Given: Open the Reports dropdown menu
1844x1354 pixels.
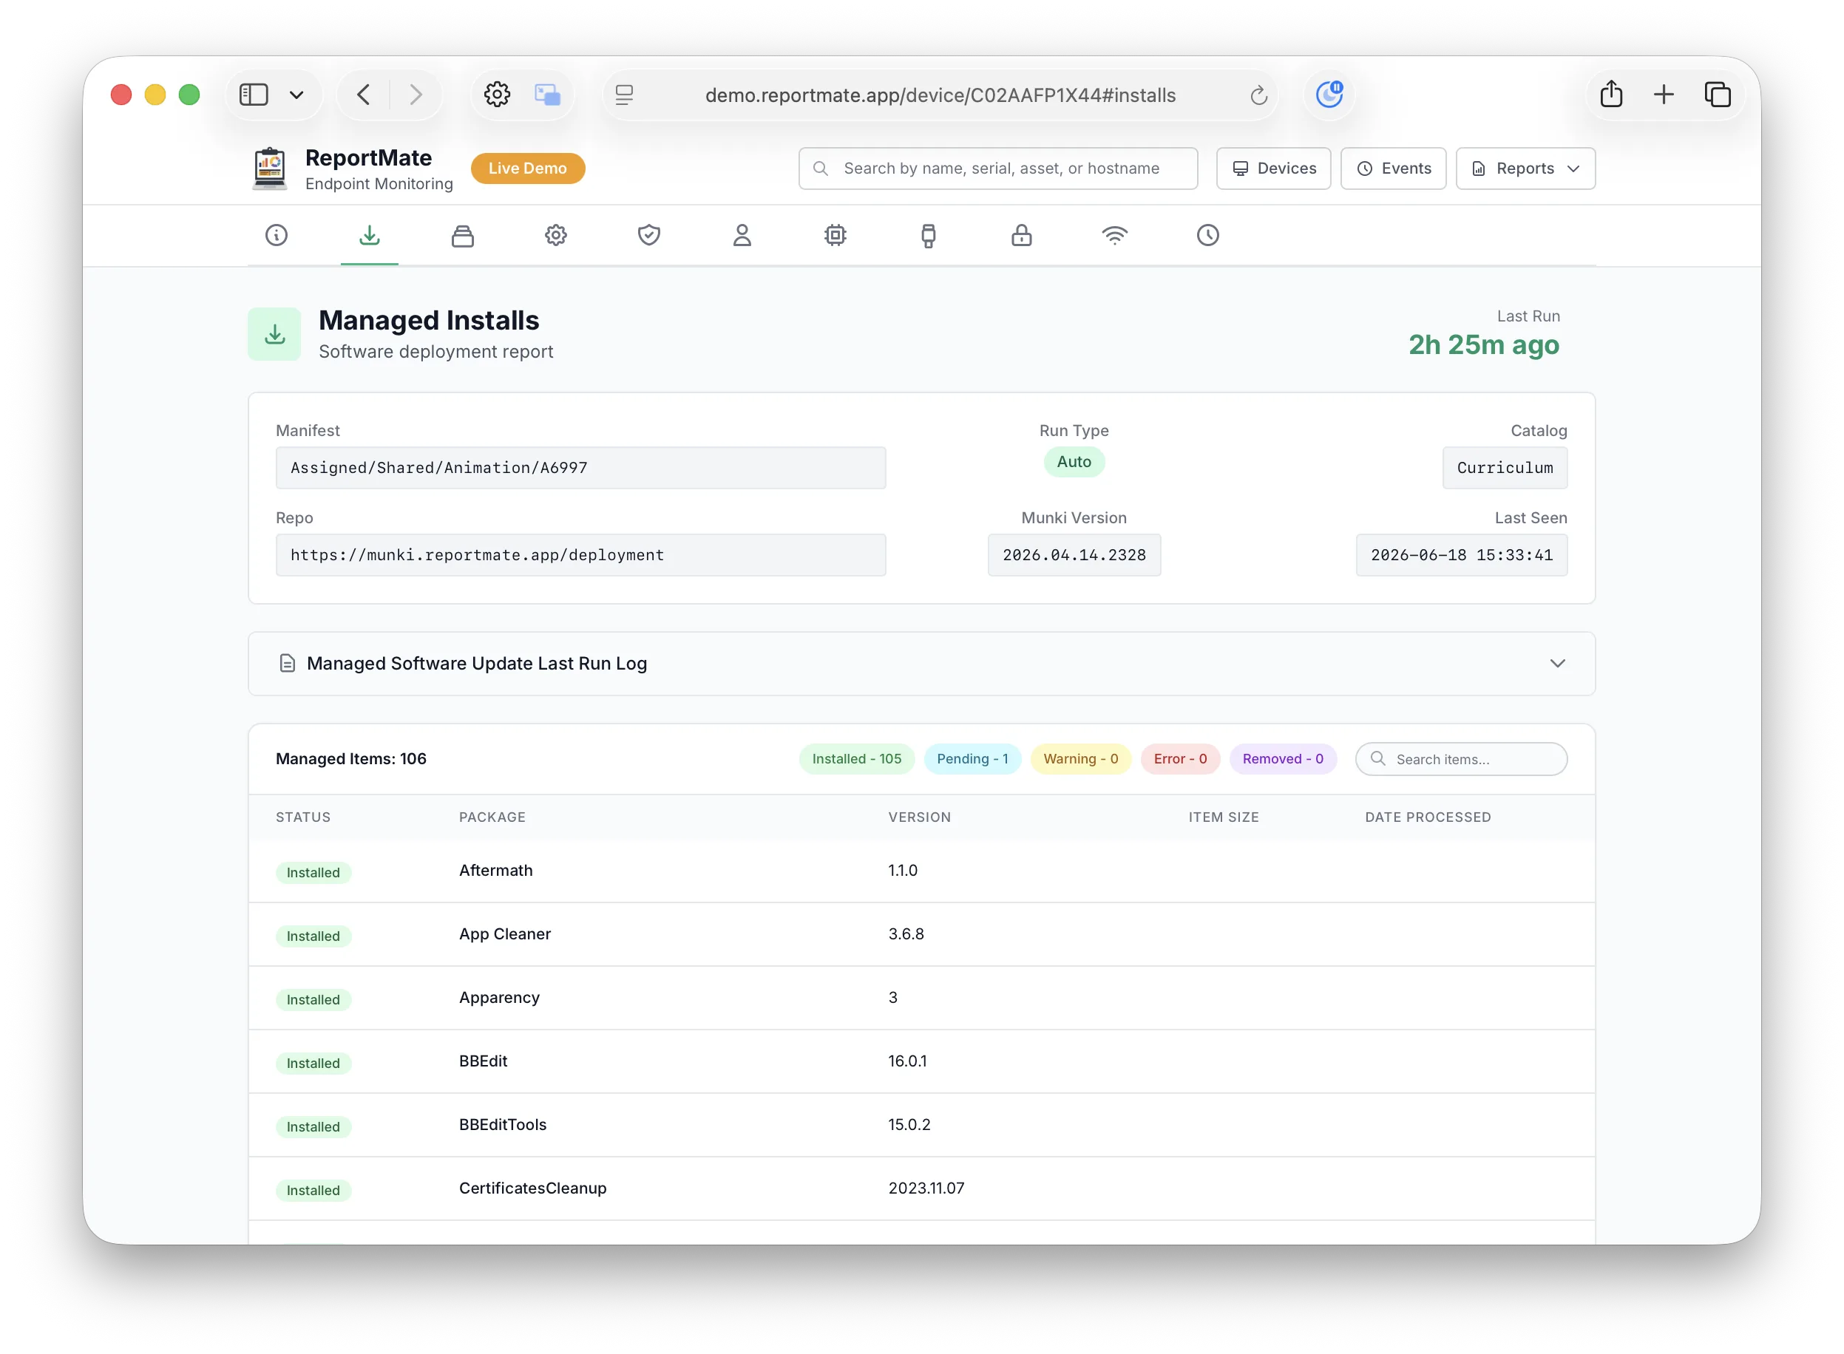Looking at the screenshot, I should coord(1525,168).
